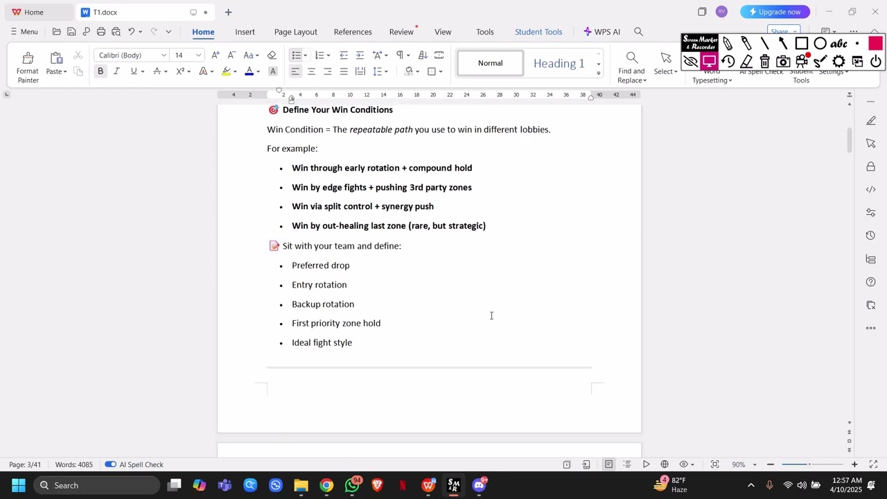
Task: Toggle AI Spell Check in status bar
Action: (134, 464)
